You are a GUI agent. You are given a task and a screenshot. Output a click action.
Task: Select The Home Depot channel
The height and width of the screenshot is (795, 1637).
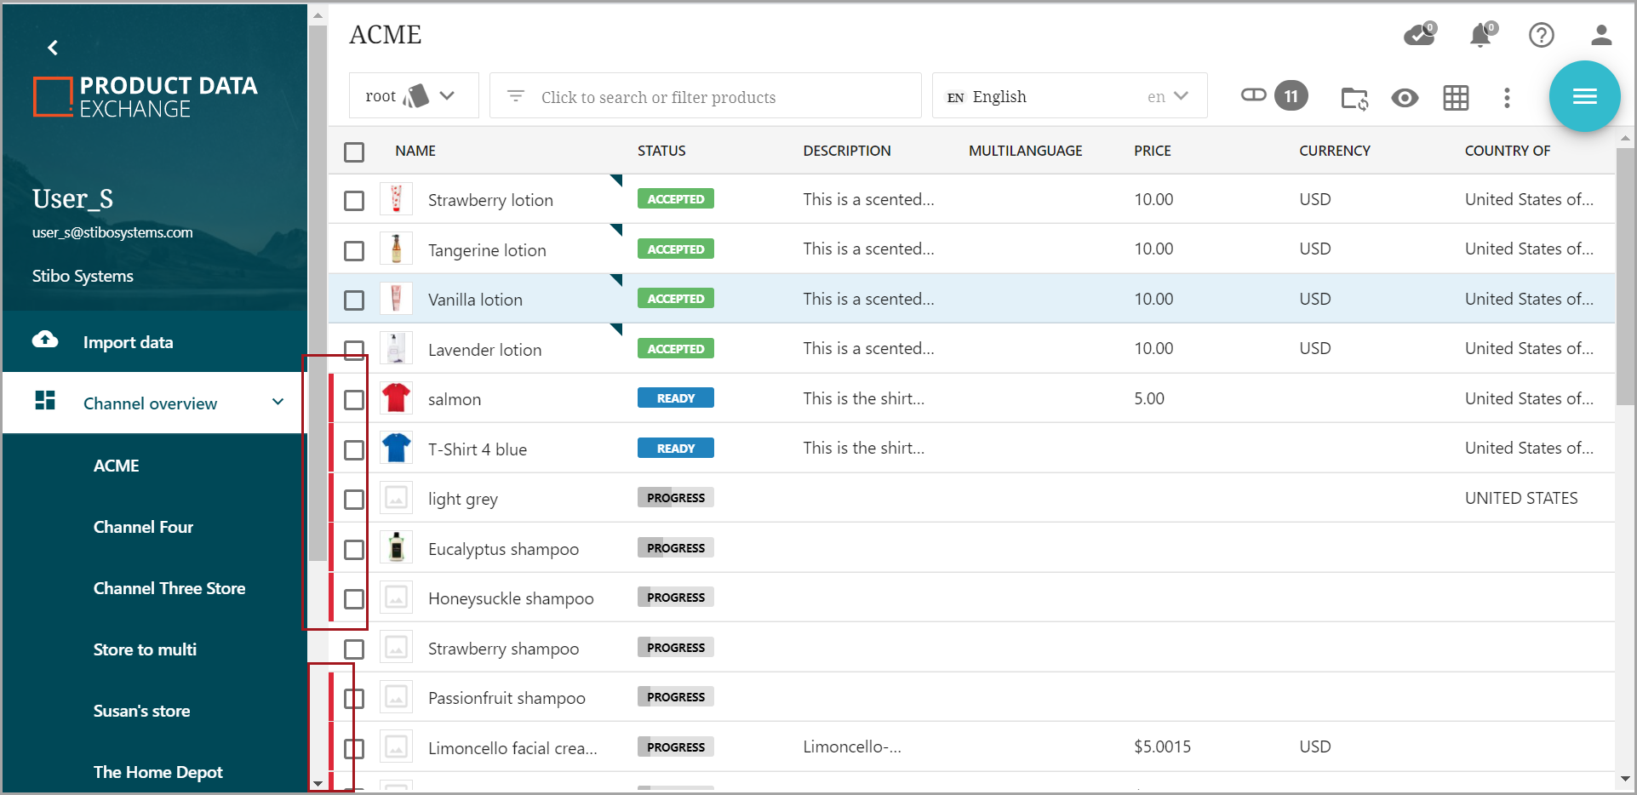157,772
